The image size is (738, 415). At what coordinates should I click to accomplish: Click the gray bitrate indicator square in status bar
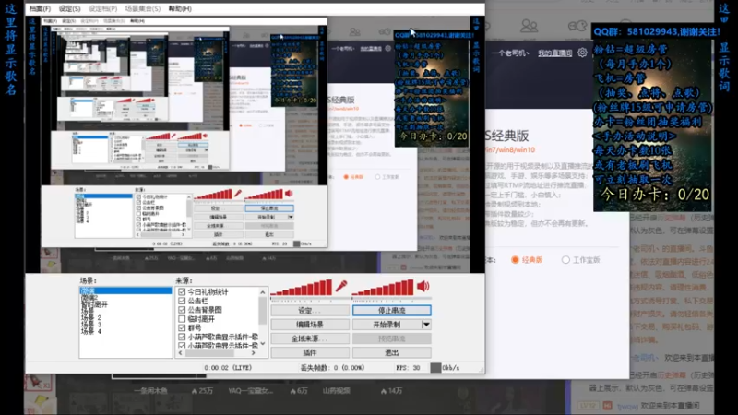tap(435, 367)
